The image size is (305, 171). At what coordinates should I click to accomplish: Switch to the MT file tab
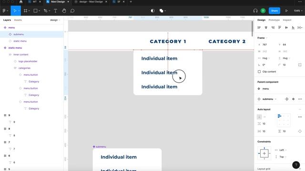click(x=35, y=2)
